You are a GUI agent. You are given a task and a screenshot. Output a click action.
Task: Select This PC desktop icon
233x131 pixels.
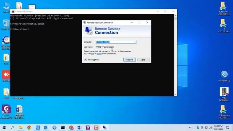click(6, 7)
